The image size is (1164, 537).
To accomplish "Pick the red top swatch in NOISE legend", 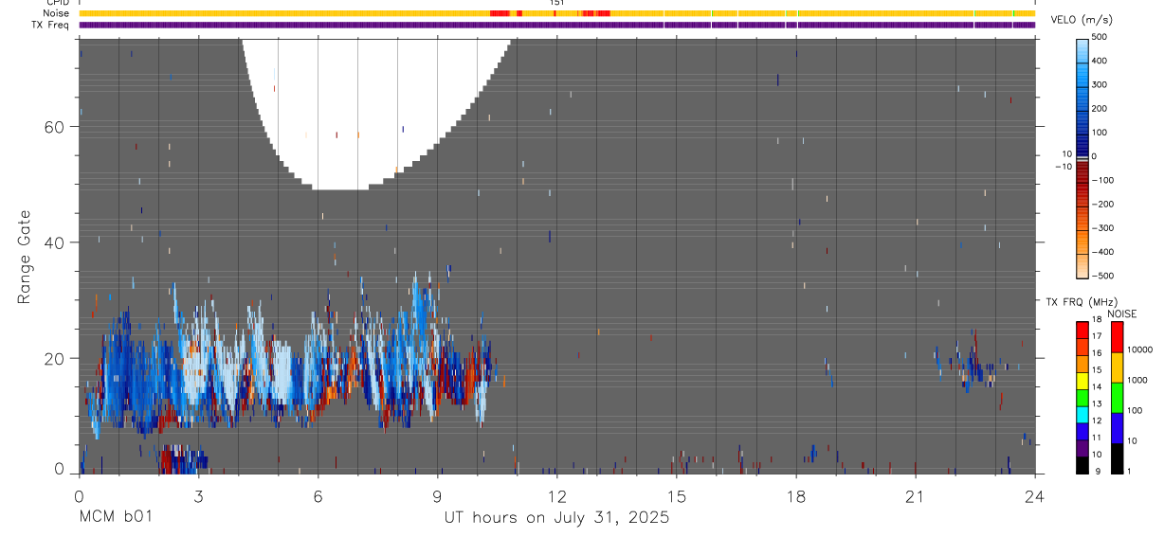I will tap(1116, 337).
